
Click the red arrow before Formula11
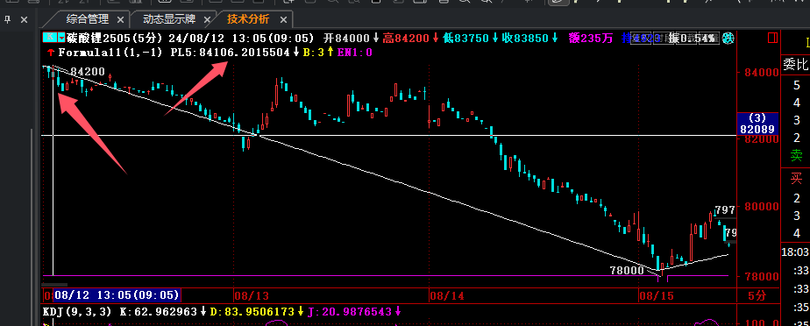pos(51,53)
